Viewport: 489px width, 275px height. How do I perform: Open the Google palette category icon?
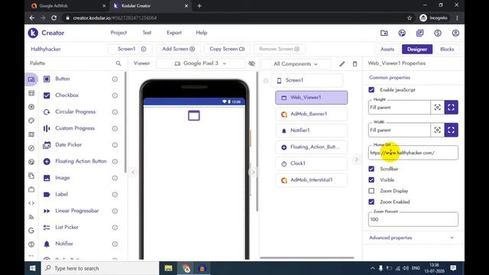point(31,231)
